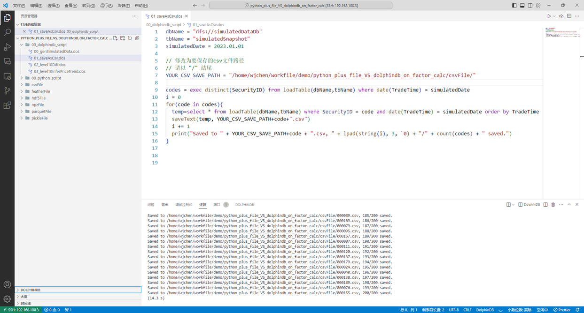The image size is (584, 313).
Task: Open the run options dropdown arrow
Action: point(554,15)
